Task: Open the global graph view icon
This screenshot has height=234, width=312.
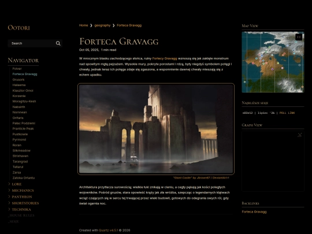Action: pyautogui.click(x=300, y=135)
